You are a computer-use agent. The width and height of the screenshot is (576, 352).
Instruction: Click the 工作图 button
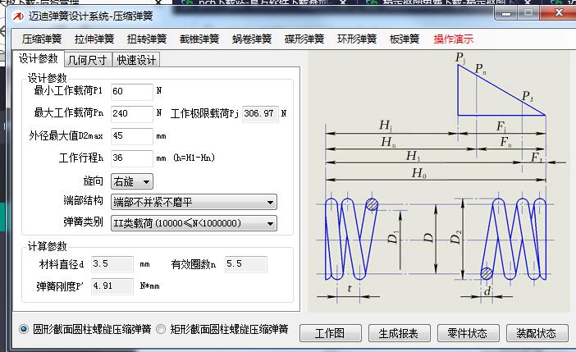tap(330, 333)
